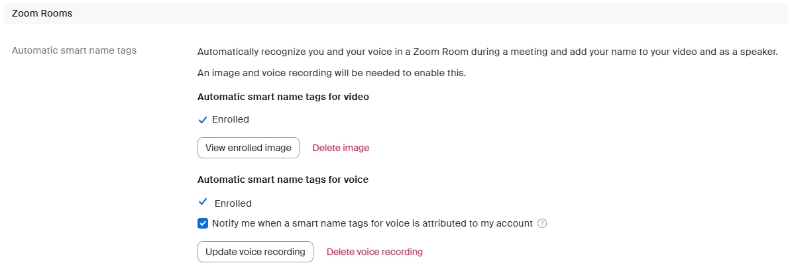
Task: Click the blue checkmark next to video Enrolled
Action: tap(203, 120)
